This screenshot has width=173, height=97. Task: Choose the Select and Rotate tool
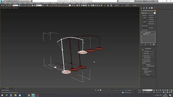(30, 5)
